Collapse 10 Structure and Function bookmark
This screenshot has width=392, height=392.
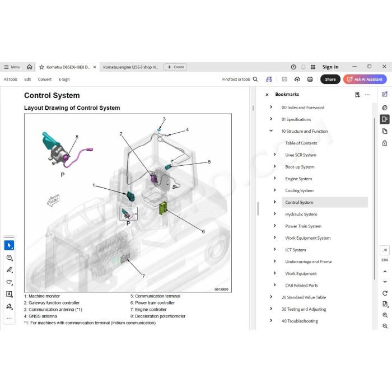[271, 130]
